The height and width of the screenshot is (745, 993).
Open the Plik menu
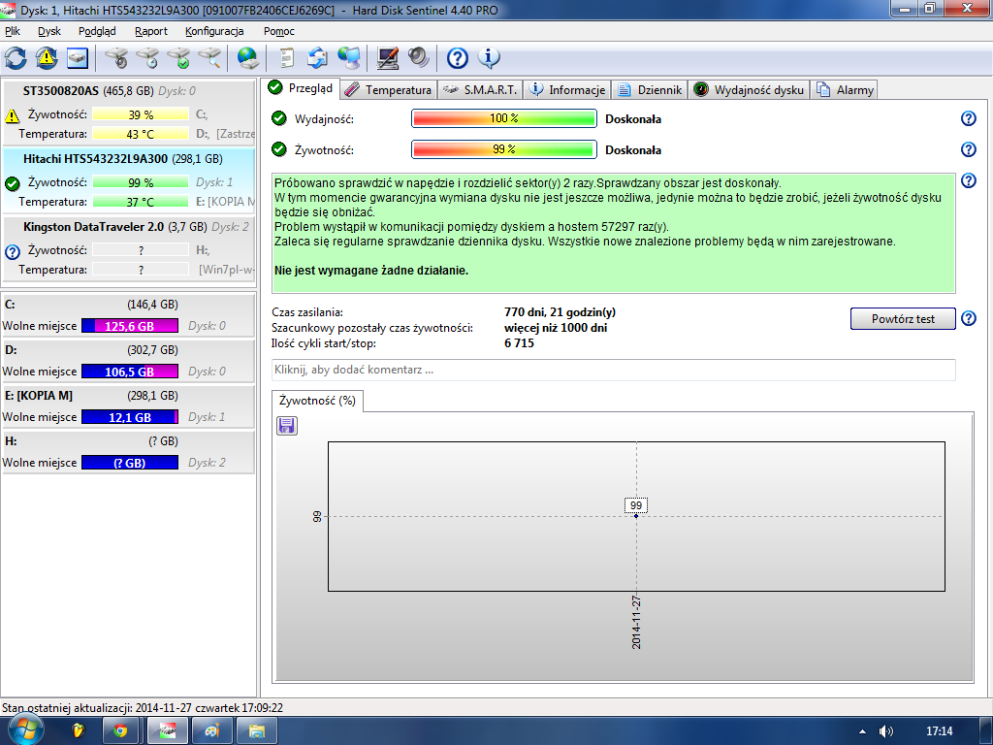pos(12,31)
